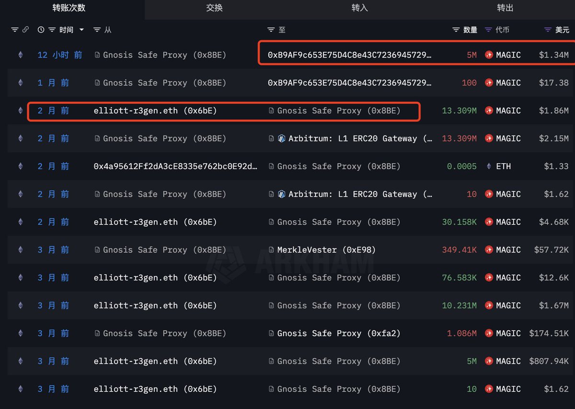Viewport: 575px width, 409px height.
Task: Click the 从 column header label
Action: point(108,30)
